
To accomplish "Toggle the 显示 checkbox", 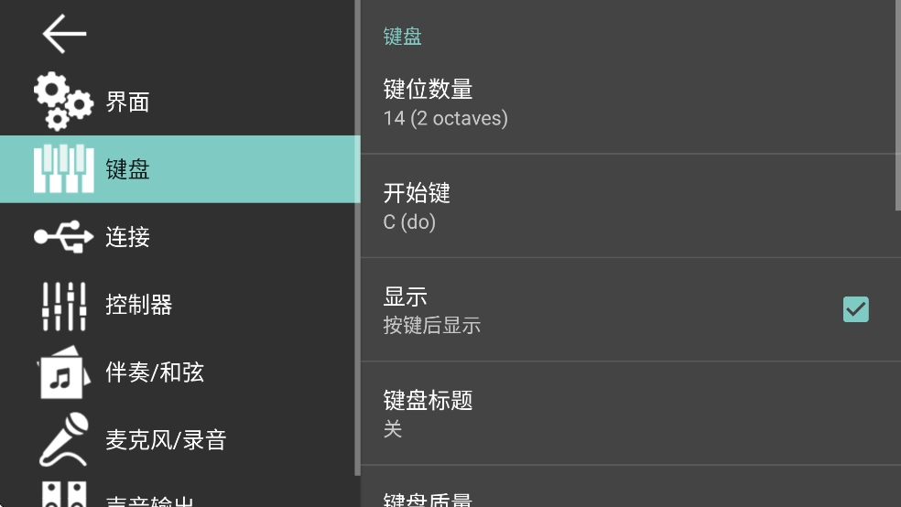I will (855, 309).
